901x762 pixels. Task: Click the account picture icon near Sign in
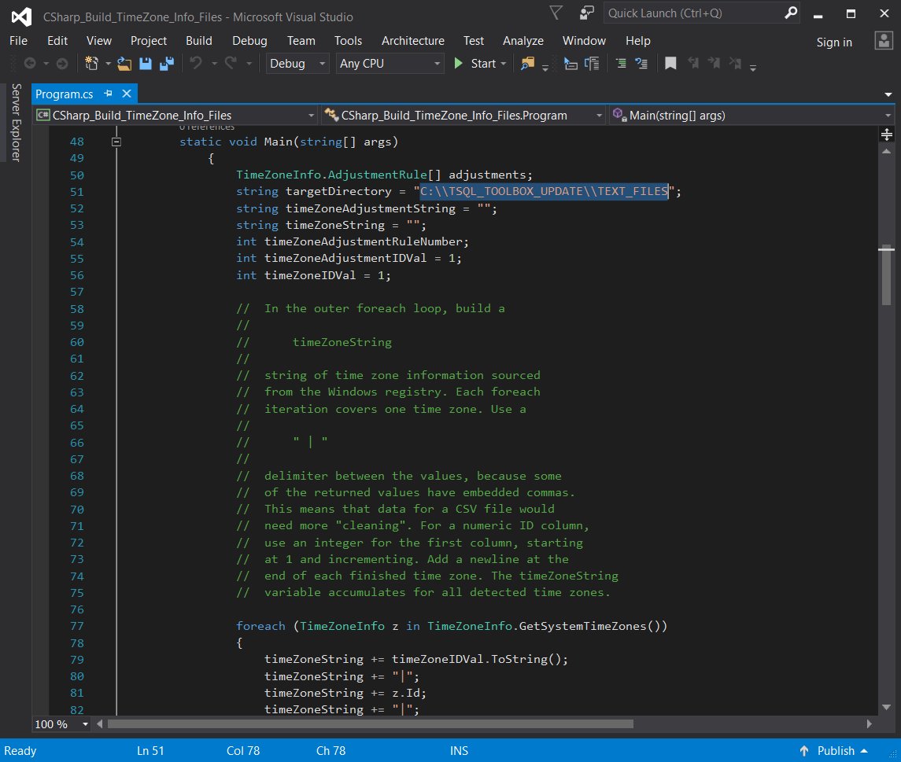click(x=883, y=42)
